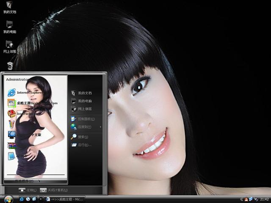Launch IconPackager from Start menu
This screenshot has width=271, height=203.
(x=20, y=114)
